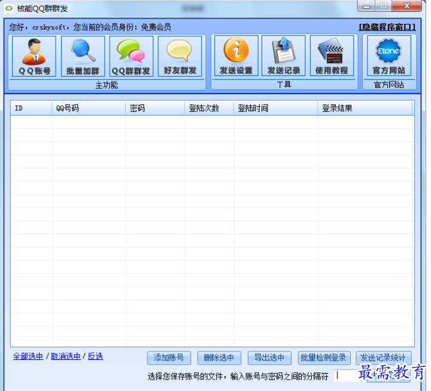
Task: Sort by the 登陆时间 column header
Action: (276, 108)
